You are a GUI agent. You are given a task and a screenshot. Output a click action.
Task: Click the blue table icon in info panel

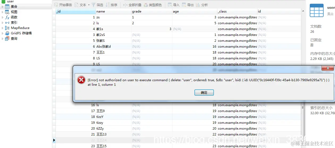pyautogui.click(x=316, y=10)
